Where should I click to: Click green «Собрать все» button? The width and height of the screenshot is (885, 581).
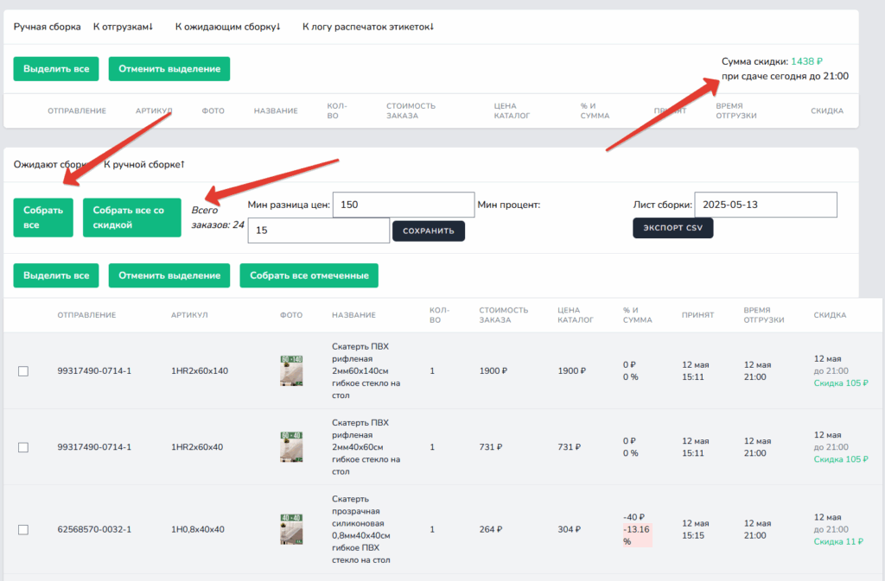(x=43, y=218)
